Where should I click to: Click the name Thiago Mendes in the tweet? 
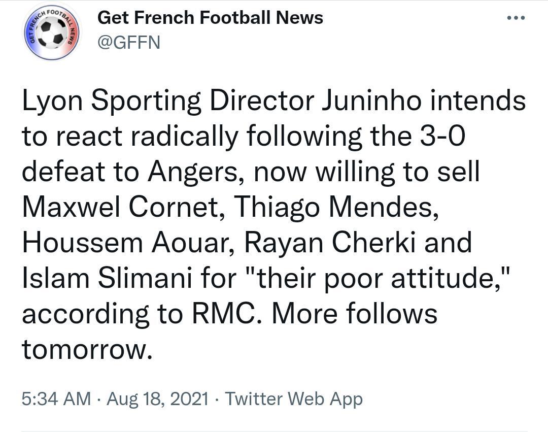click(337, 207)
